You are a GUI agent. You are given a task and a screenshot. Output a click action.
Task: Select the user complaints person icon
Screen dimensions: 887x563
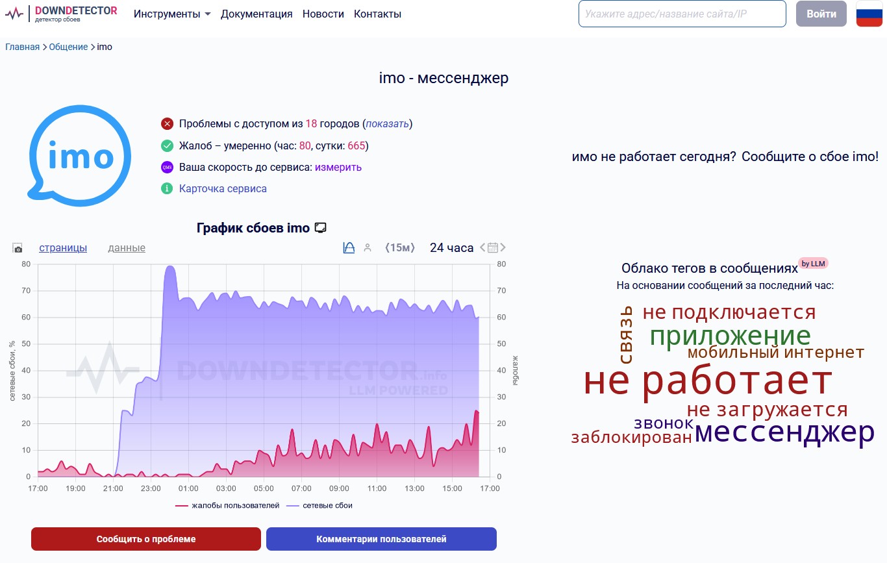click(368, 247)
